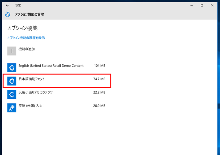This screenshot has height=155, width=220.
Task: Click the A字 language icon for 英語 (米国) 入力
Action: (12, 108)
